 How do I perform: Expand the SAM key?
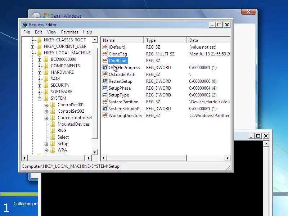(39, 79)
